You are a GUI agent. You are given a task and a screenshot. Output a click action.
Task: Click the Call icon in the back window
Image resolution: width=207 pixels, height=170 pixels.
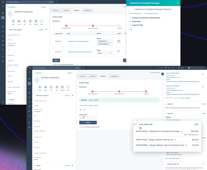coord(25,21)
